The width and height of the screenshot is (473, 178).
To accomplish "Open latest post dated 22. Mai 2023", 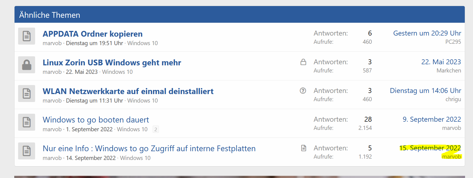I will (x=441, y=62).
